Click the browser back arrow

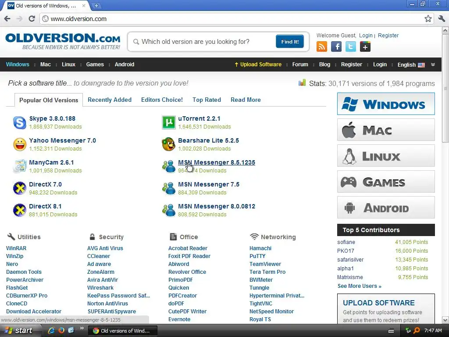[7, 19]
